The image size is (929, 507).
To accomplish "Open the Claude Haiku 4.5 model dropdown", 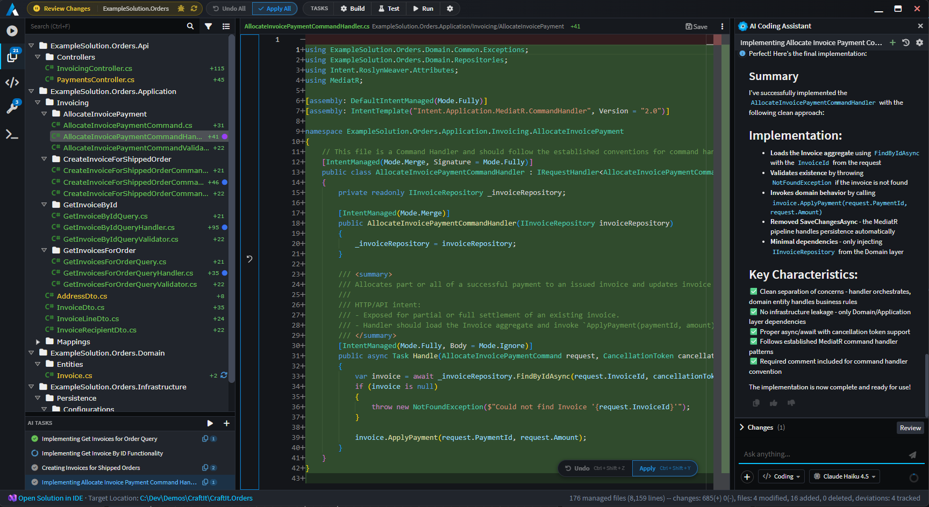I will click(845, 476).
